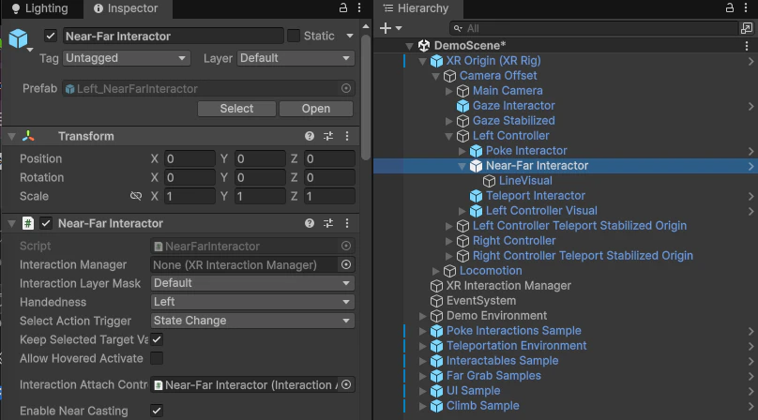Click the prefab Open button

(316, 109)
